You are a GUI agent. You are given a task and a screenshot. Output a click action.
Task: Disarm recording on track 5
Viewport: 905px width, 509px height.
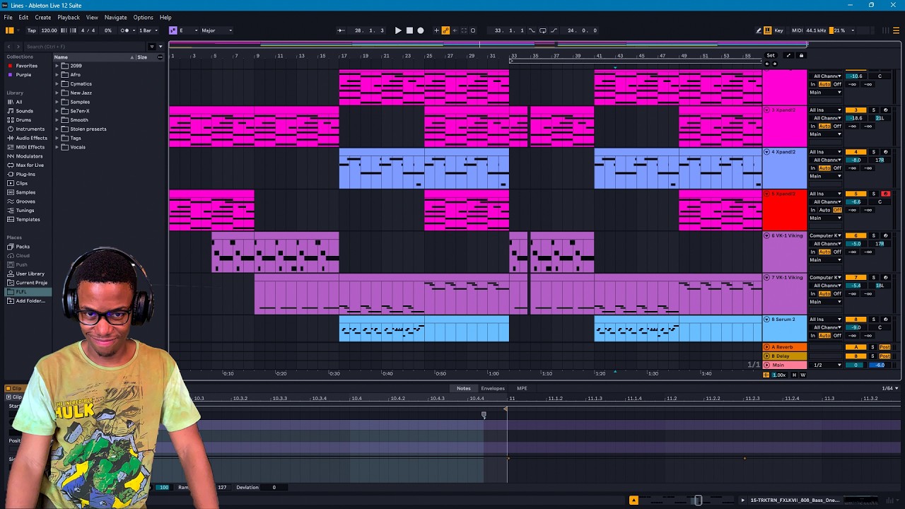(885, 194)
